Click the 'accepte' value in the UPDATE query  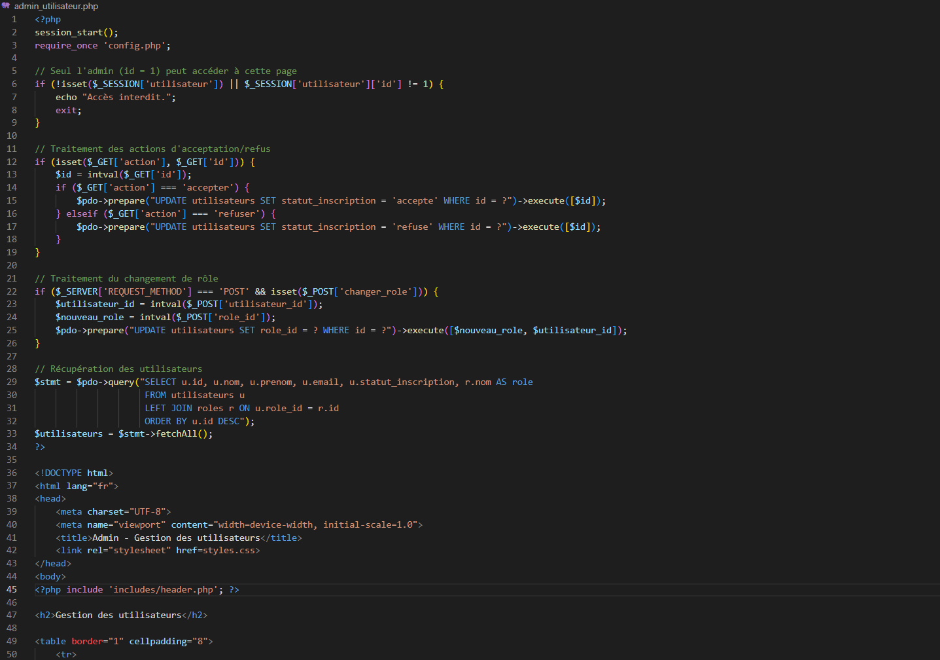(415, 201)
